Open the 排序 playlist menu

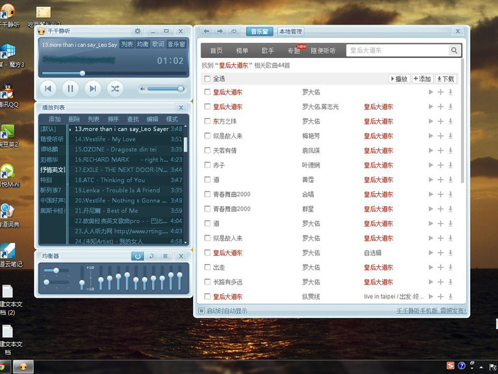113,119
